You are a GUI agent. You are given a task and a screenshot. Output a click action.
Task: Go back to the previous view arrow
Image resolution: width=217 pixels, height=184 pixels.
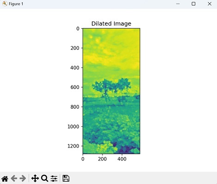[14, 178]
